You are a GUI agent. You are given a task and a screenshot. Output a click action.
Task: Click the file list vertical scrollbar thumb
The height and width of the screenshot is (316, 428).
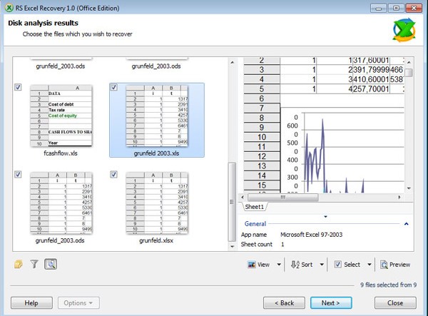click(x=232, y=202)
